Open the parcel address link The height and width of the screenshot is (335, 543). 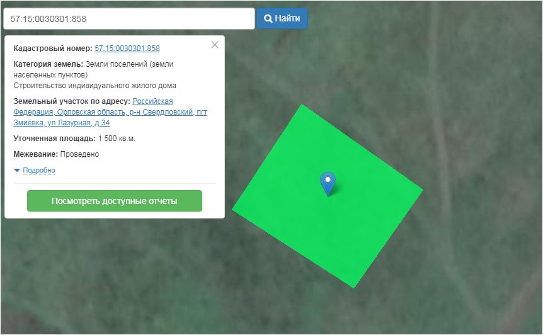pos(110,112)
